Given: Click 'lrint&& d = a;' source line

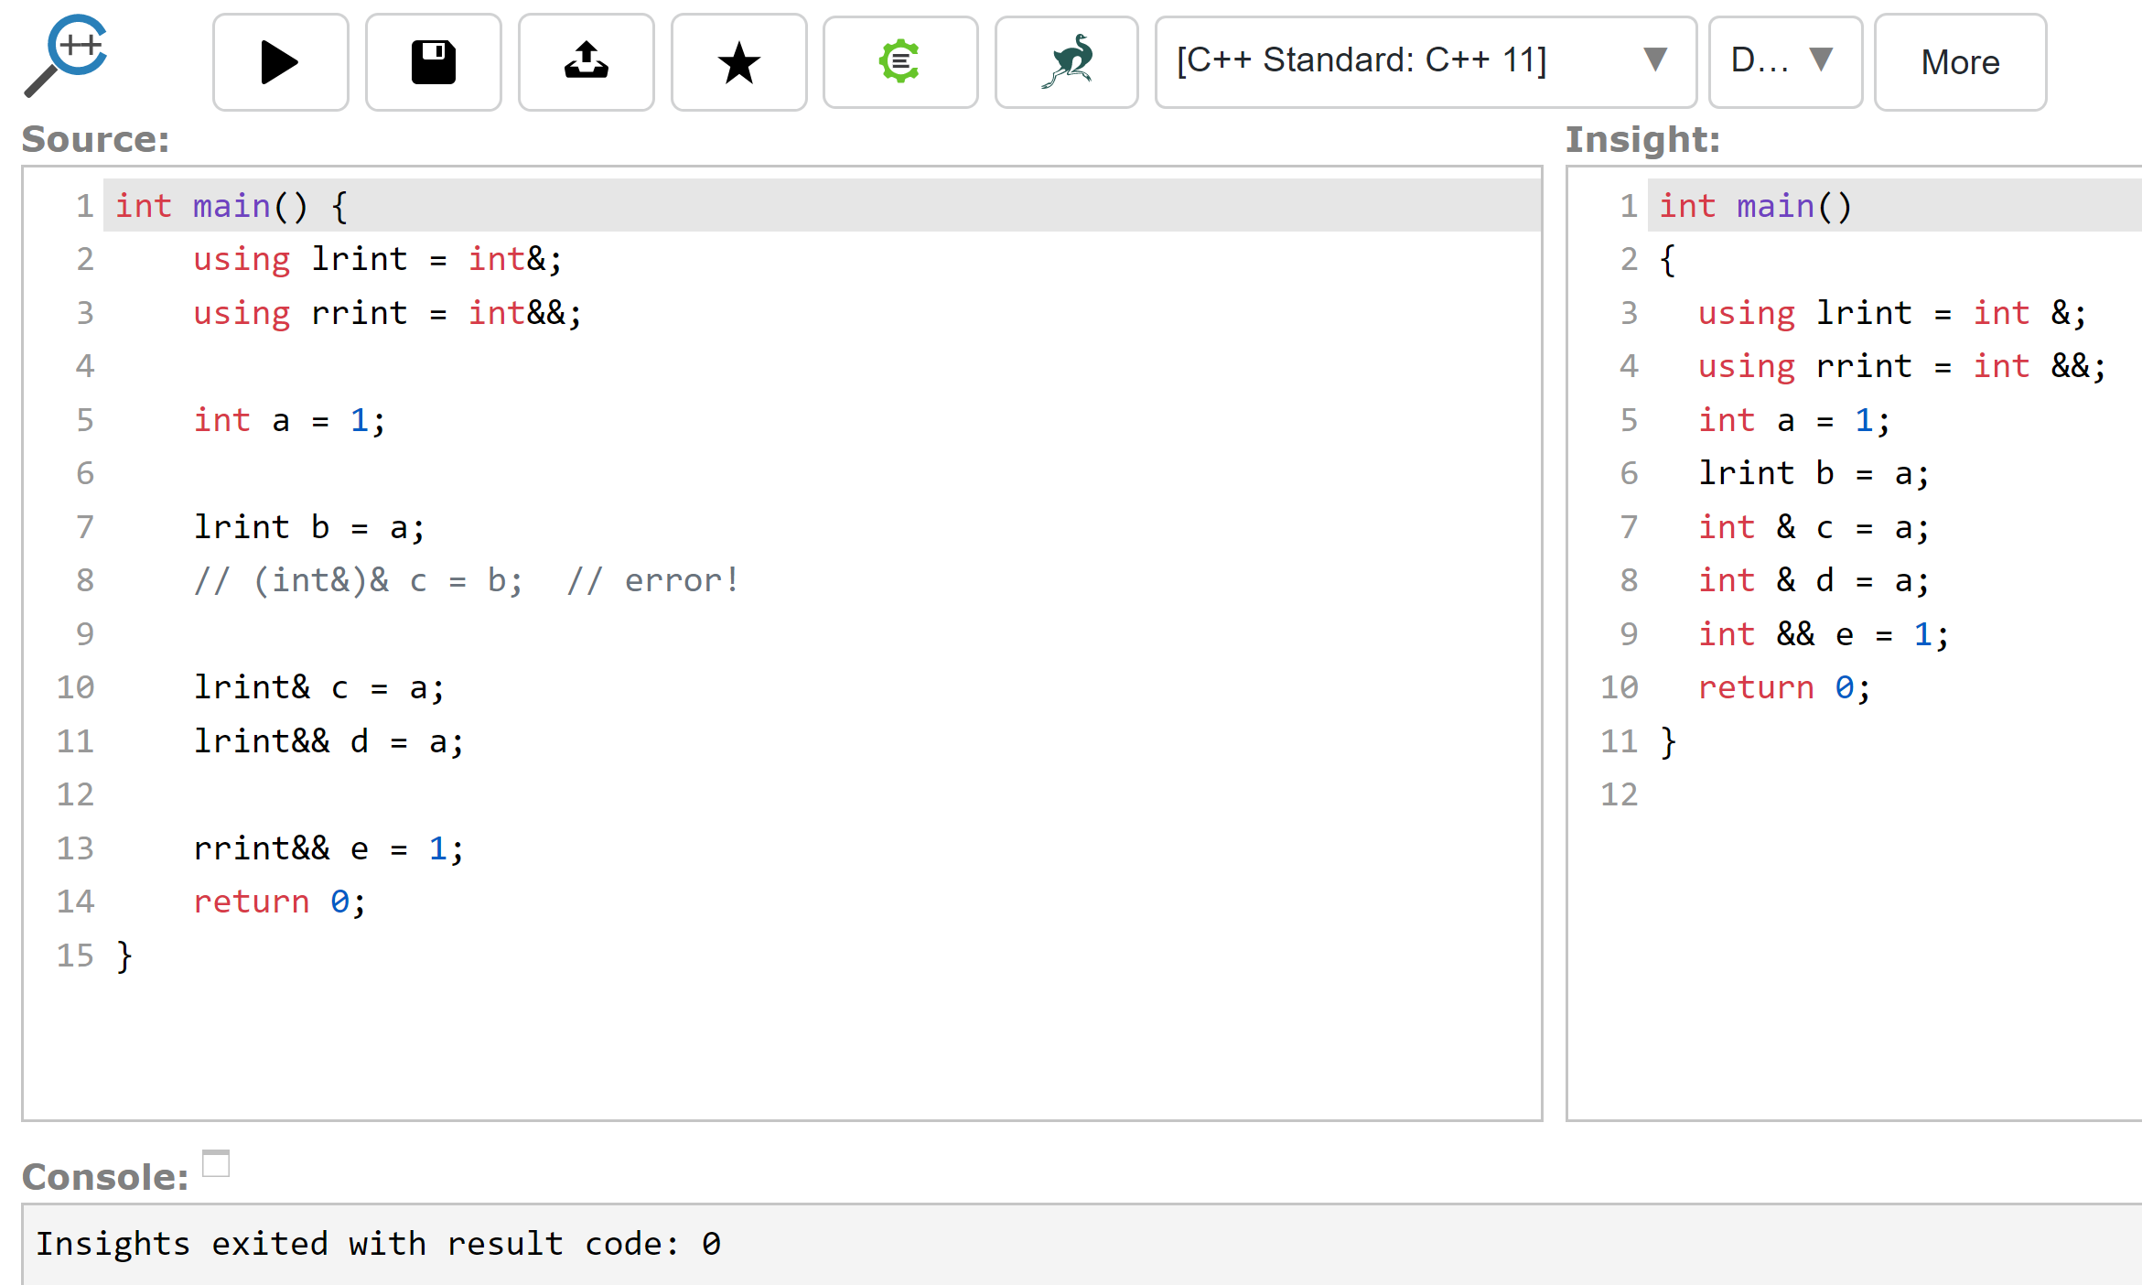Looking at the screenshot, I should pyautogui.click(x=328, y=741).
